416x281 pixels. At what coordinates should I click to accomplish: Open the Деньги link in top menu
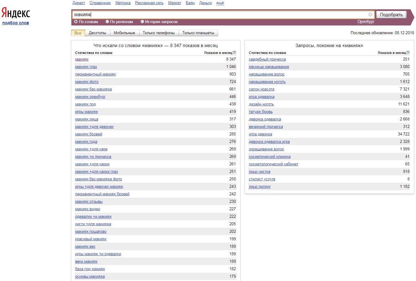click(x=205, y=3)
